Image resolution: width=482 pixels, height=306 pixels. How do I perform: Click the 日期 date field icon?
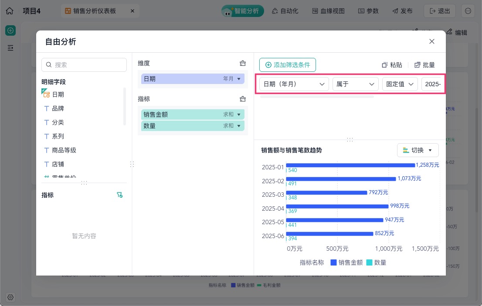pos(46,94)
